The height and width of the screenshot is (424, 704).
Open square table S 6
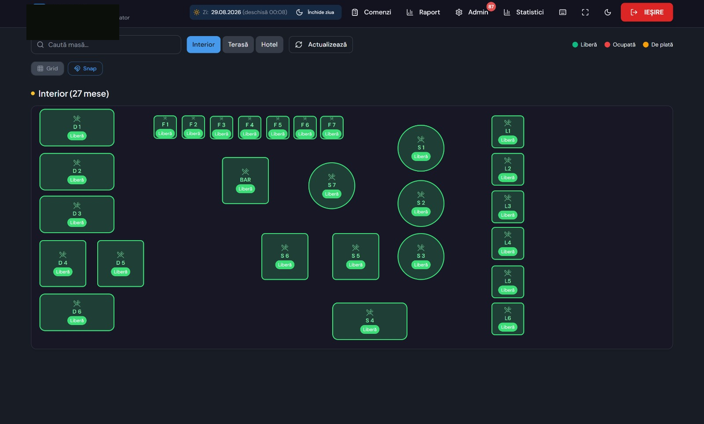(x=285, y=256)
